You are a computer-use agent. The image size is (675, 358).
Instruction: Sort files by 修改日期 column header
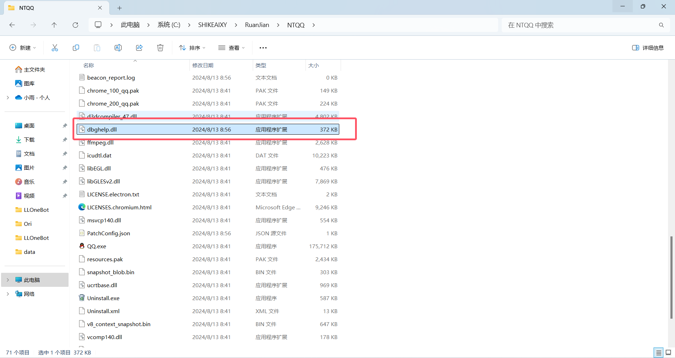[x=203, y=65]
